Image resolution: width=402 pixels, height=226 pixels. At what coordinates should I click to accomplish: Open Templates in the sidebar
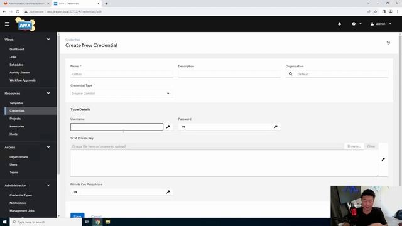(16, 103)
